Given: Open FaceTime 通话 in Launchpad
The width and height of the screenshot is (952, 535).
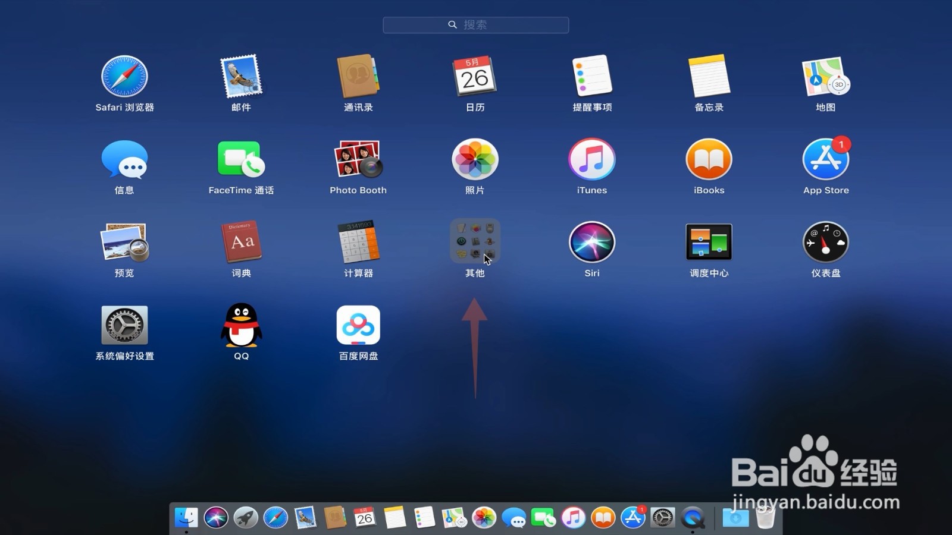Looking at the screenshot, I should (x=241, y=159).
